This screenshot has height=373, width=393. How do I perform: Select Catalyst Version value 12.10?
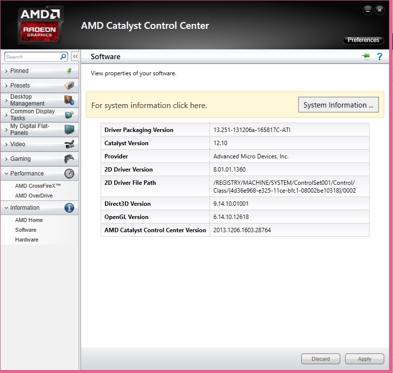pos(220,143)
